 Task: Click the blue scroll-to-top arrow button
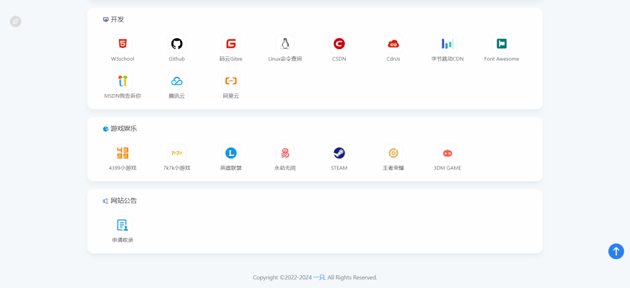coord(616,251)
